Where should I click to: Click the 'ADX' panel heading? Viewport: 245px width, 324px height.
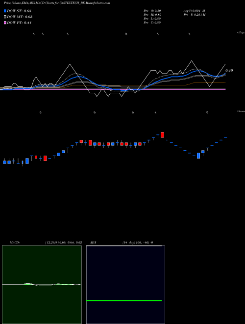pos(93,243)
